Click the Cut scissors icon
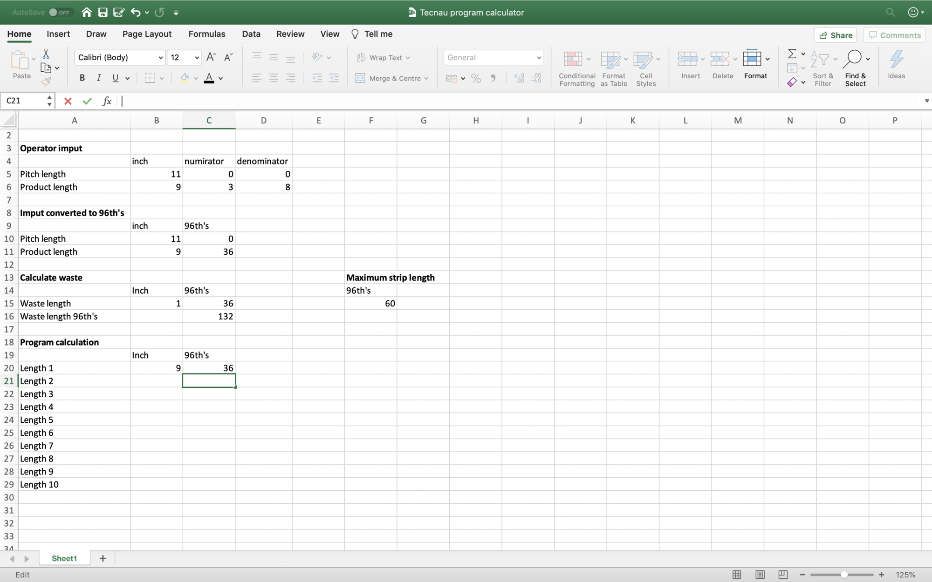 coord(46,54)
